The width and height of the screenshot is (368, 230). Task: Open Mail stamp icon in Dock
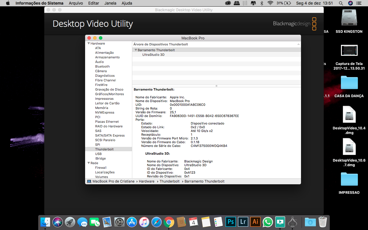point(107,222)
